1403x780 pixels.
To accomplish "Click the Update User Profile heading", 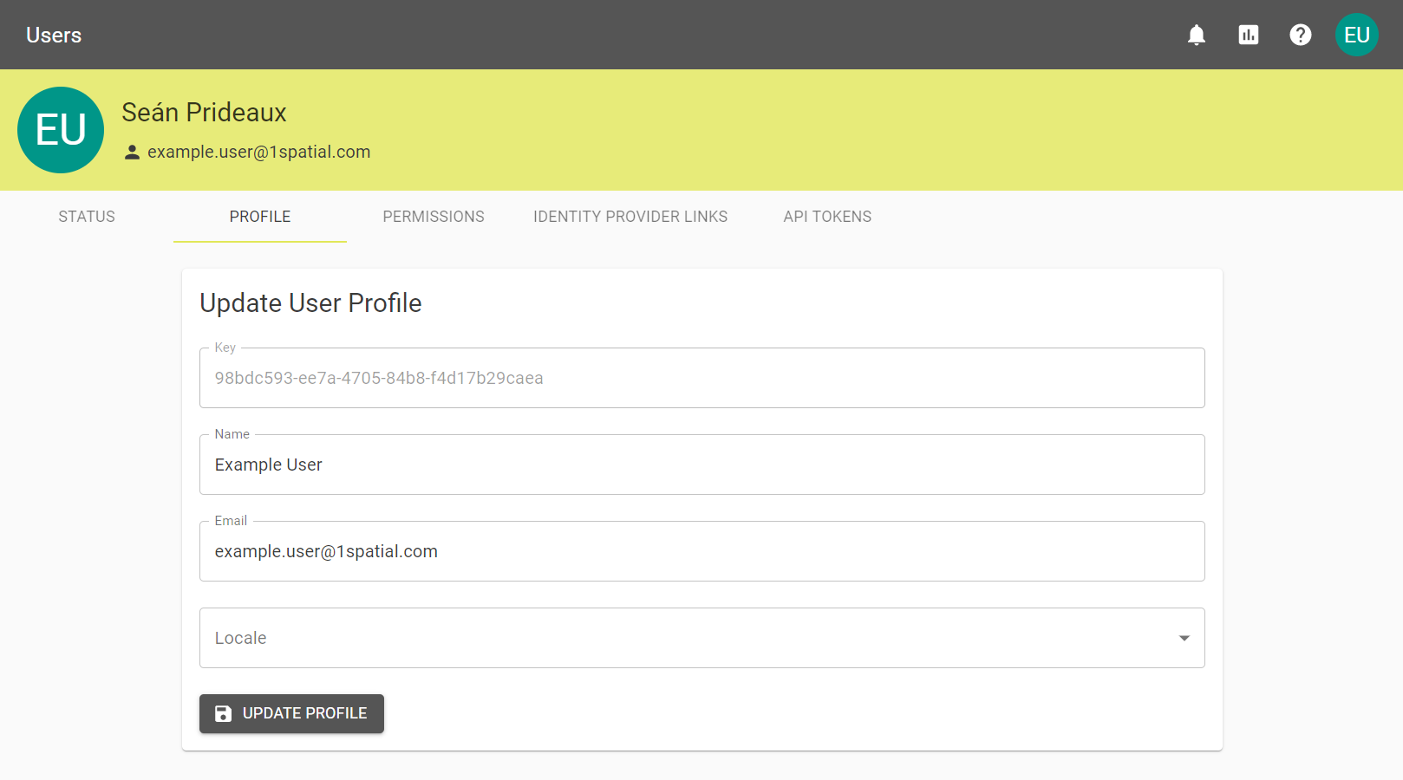I will pyautogui.click(x=310, y=303).
